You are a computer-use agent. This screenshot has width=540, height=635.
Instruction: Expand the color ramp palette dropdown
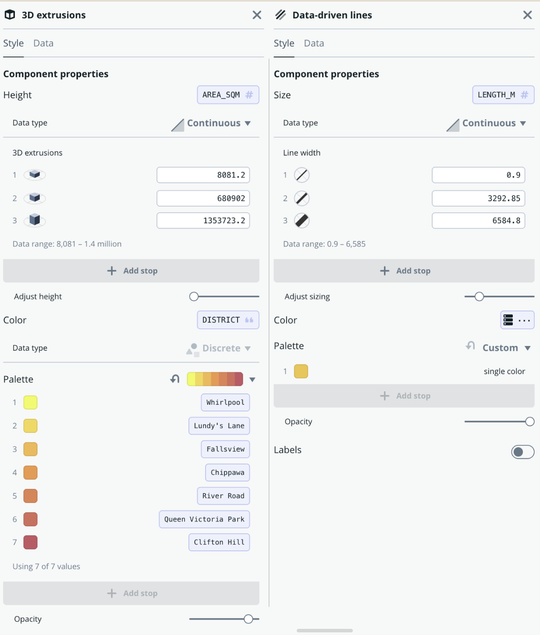coord(252,379)
